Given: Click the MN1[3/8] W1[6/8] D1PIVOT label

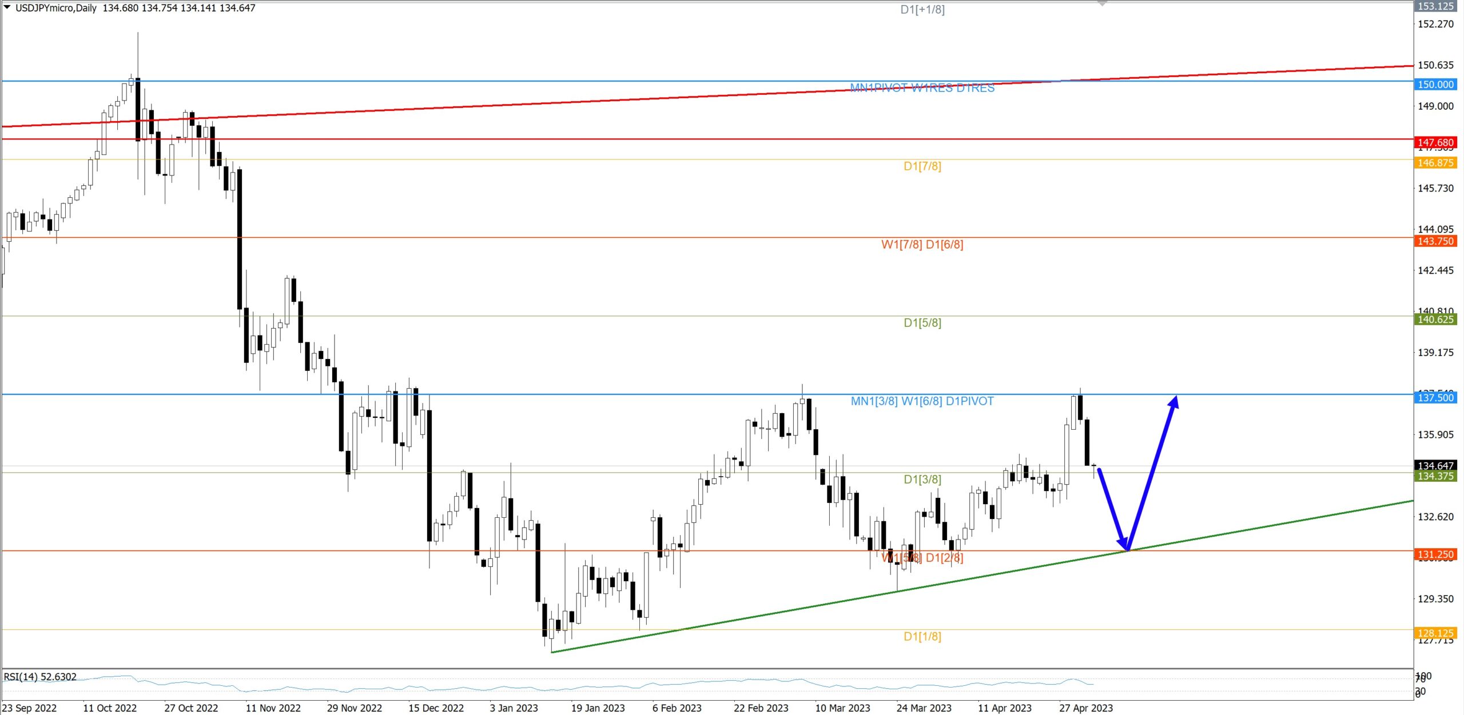Looking at the screenshot, I should click(x=922, y=401).
